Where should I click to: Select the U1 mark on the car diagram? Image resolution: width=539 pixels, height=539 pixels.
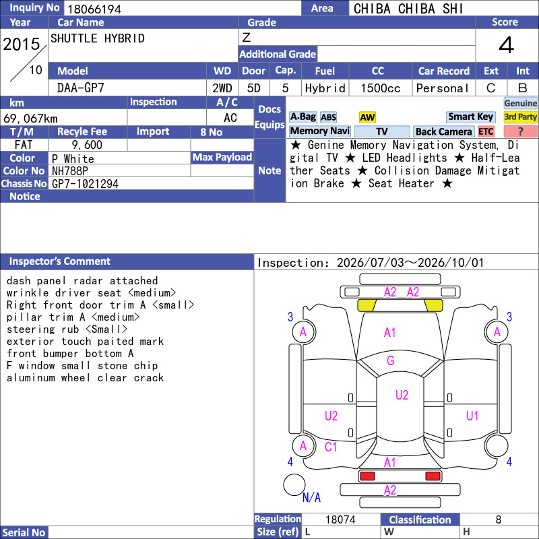tap(472, 416)
